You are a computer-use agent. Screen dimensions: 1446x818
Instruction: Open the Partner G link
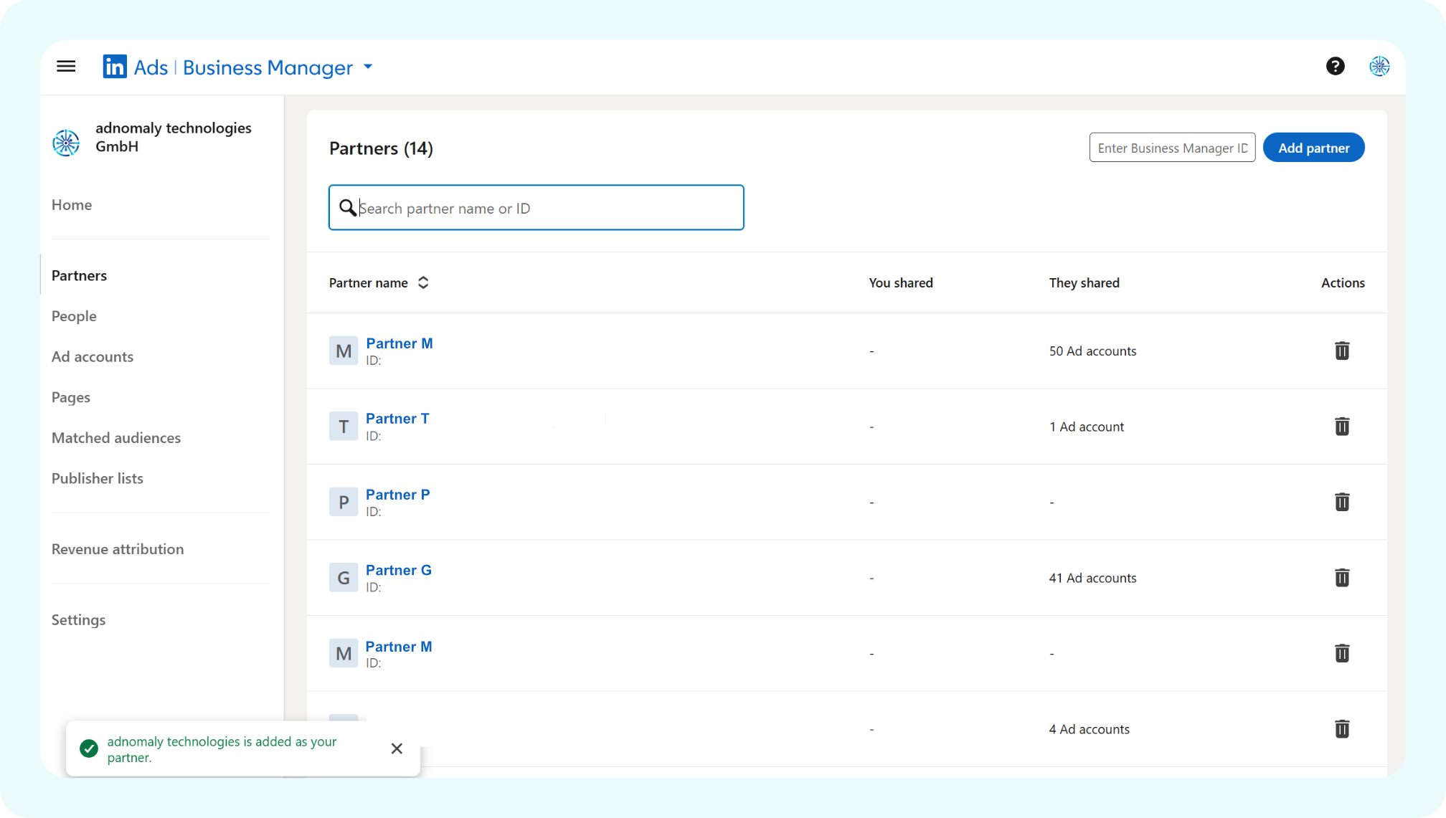tap(398, 570)
